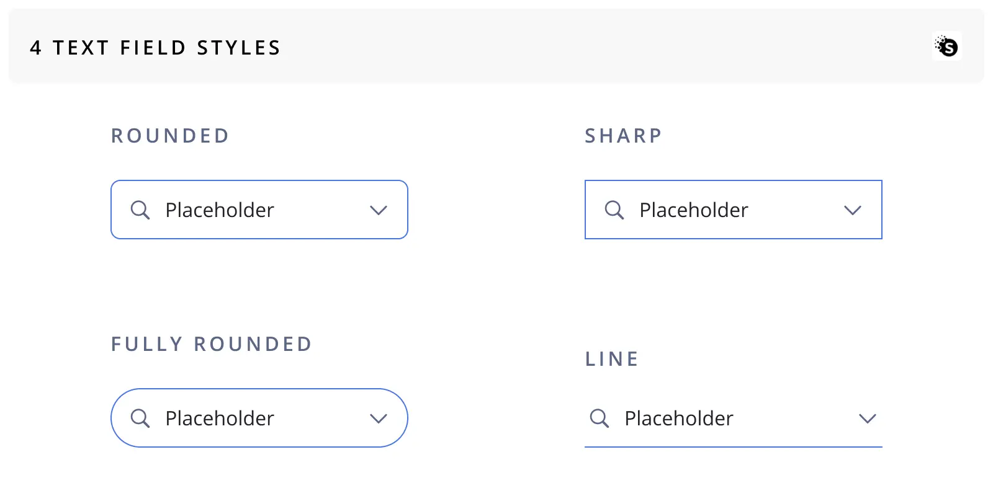Focus the Sharp Placeholder text field
This screenshot has height=496, width=993.
734,210
